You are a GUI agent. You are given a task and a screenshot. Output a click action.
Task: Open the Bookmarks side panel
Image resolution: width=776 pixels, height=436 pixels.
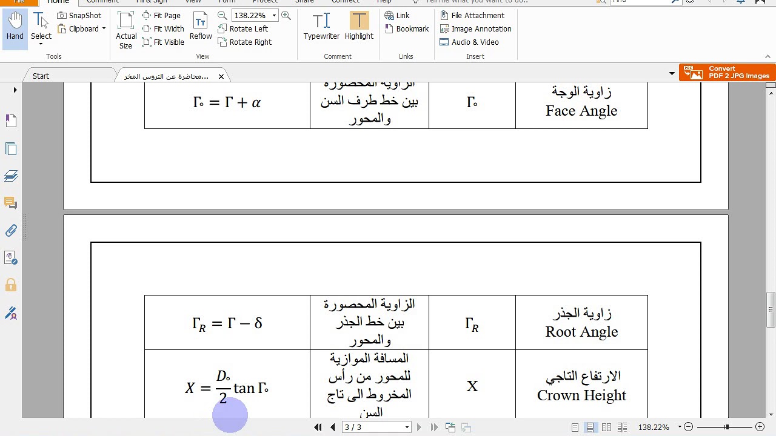pos(11,121)
